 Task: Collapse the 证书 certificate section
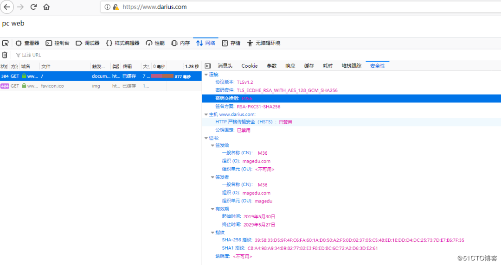pyautogui.click(x=206, y=138)
